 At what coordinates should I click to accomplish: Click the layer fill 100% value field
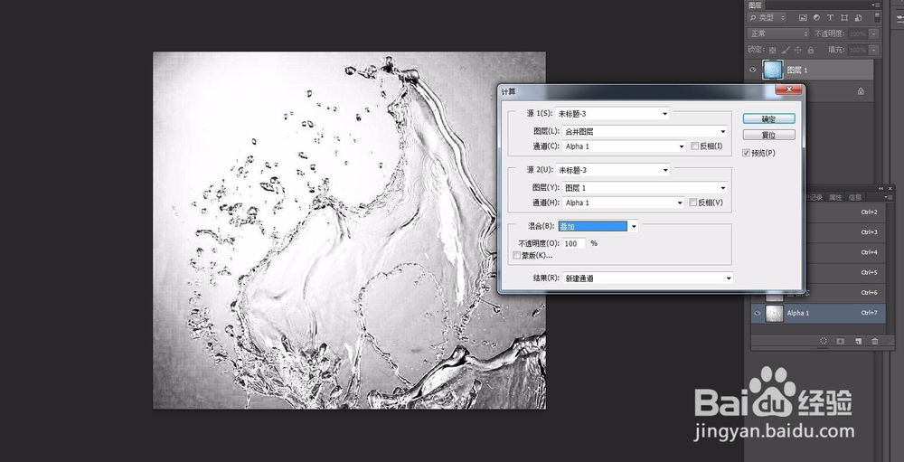tap(859, 51)
